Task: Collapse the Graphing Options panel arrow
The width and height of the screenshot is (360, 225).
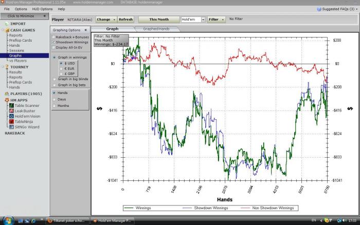Action: (86, 30)
